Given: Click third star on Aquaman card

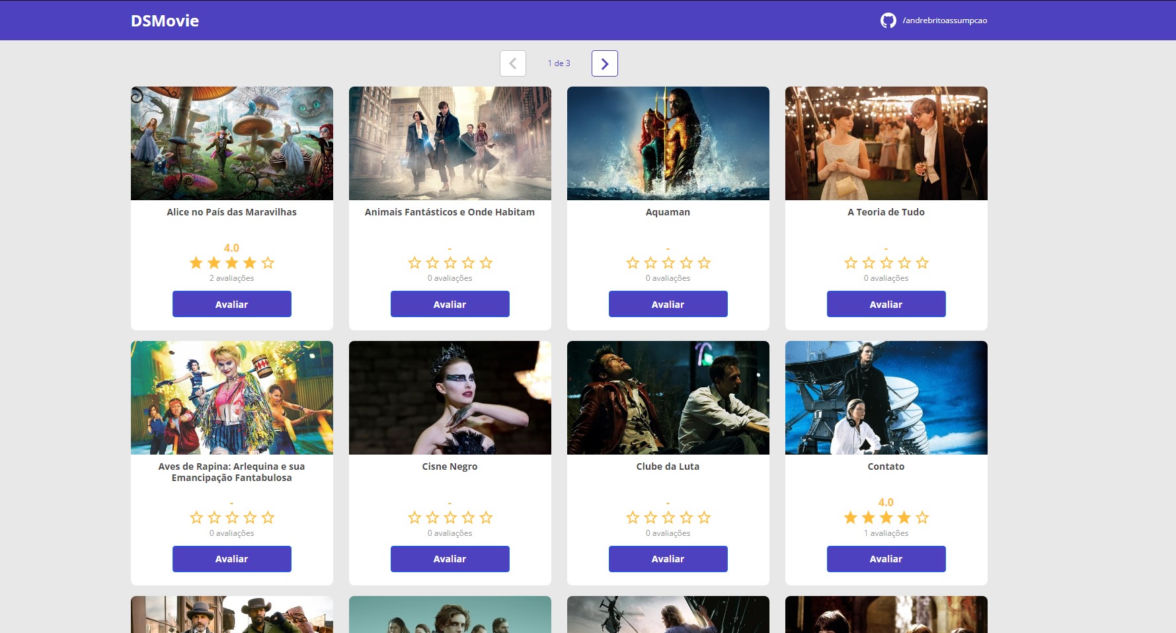Looking at the screenshot, I should tap(668, 263).
